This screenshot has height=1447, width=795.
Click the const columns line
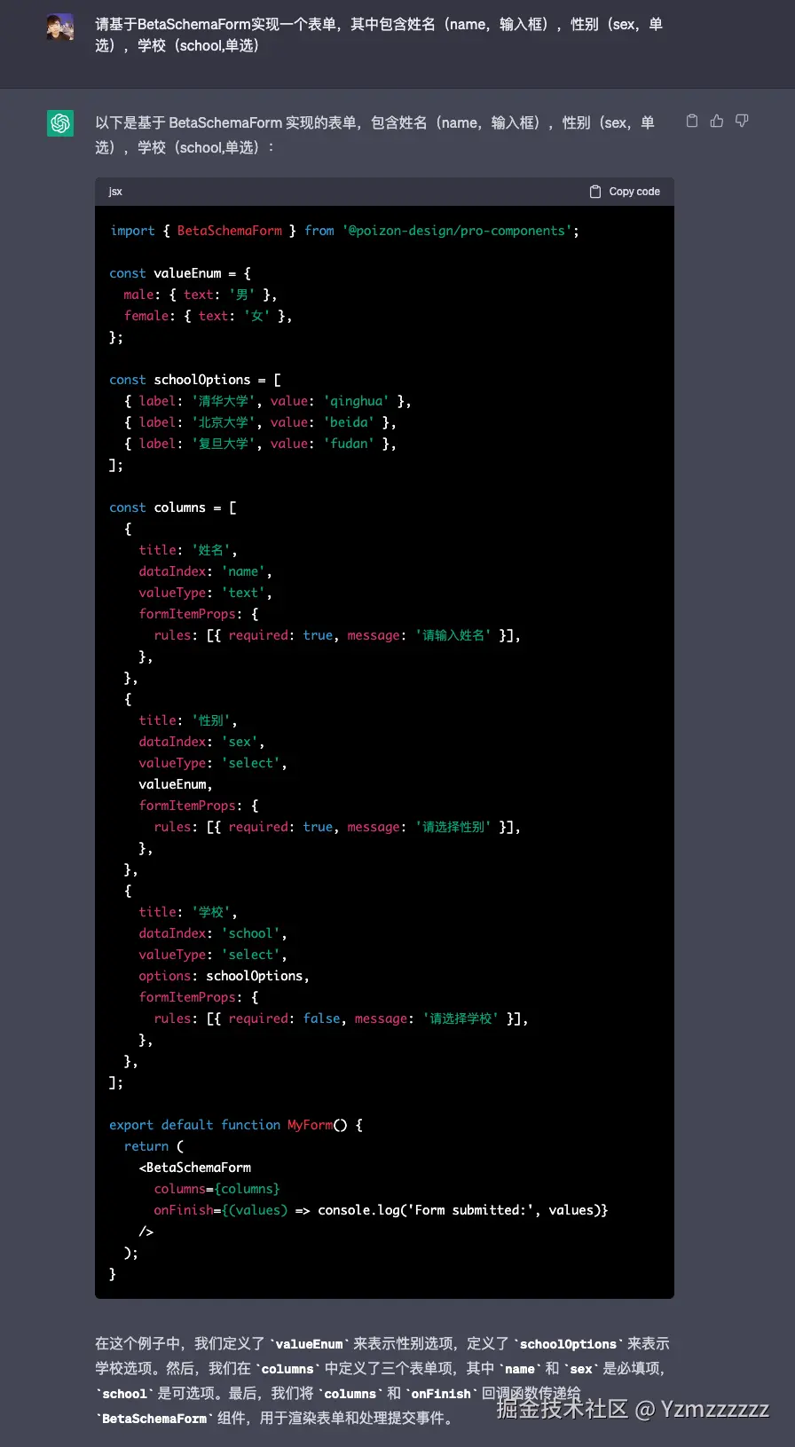click(x=173, y=507)
